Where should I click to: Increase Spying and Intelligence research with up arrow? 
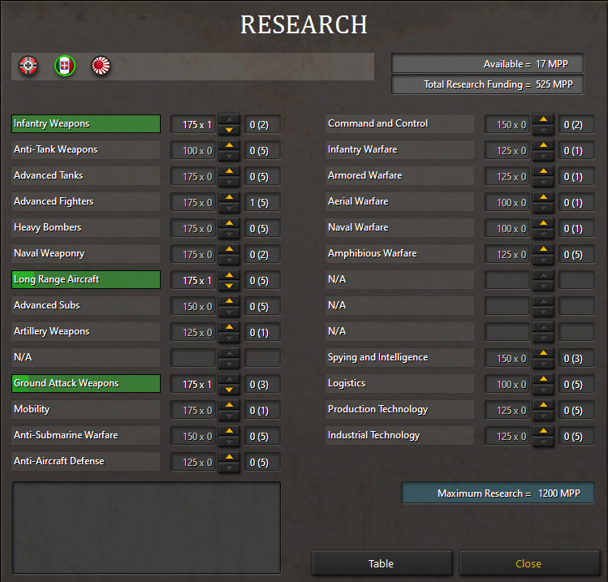click(544, 353)
